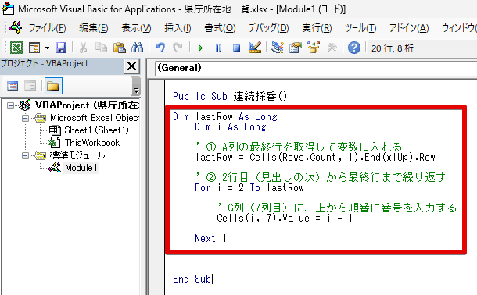The image size is (477, 295).
Task: Click the Break pause icon
Action: click(218, 48)
